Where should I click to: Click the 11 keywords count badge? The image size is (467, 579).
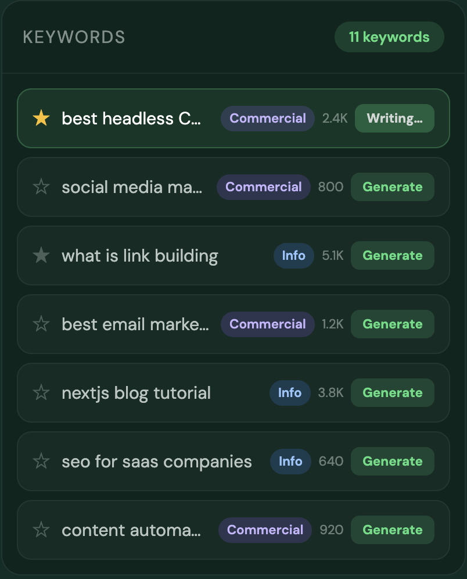tap(389, 37)
